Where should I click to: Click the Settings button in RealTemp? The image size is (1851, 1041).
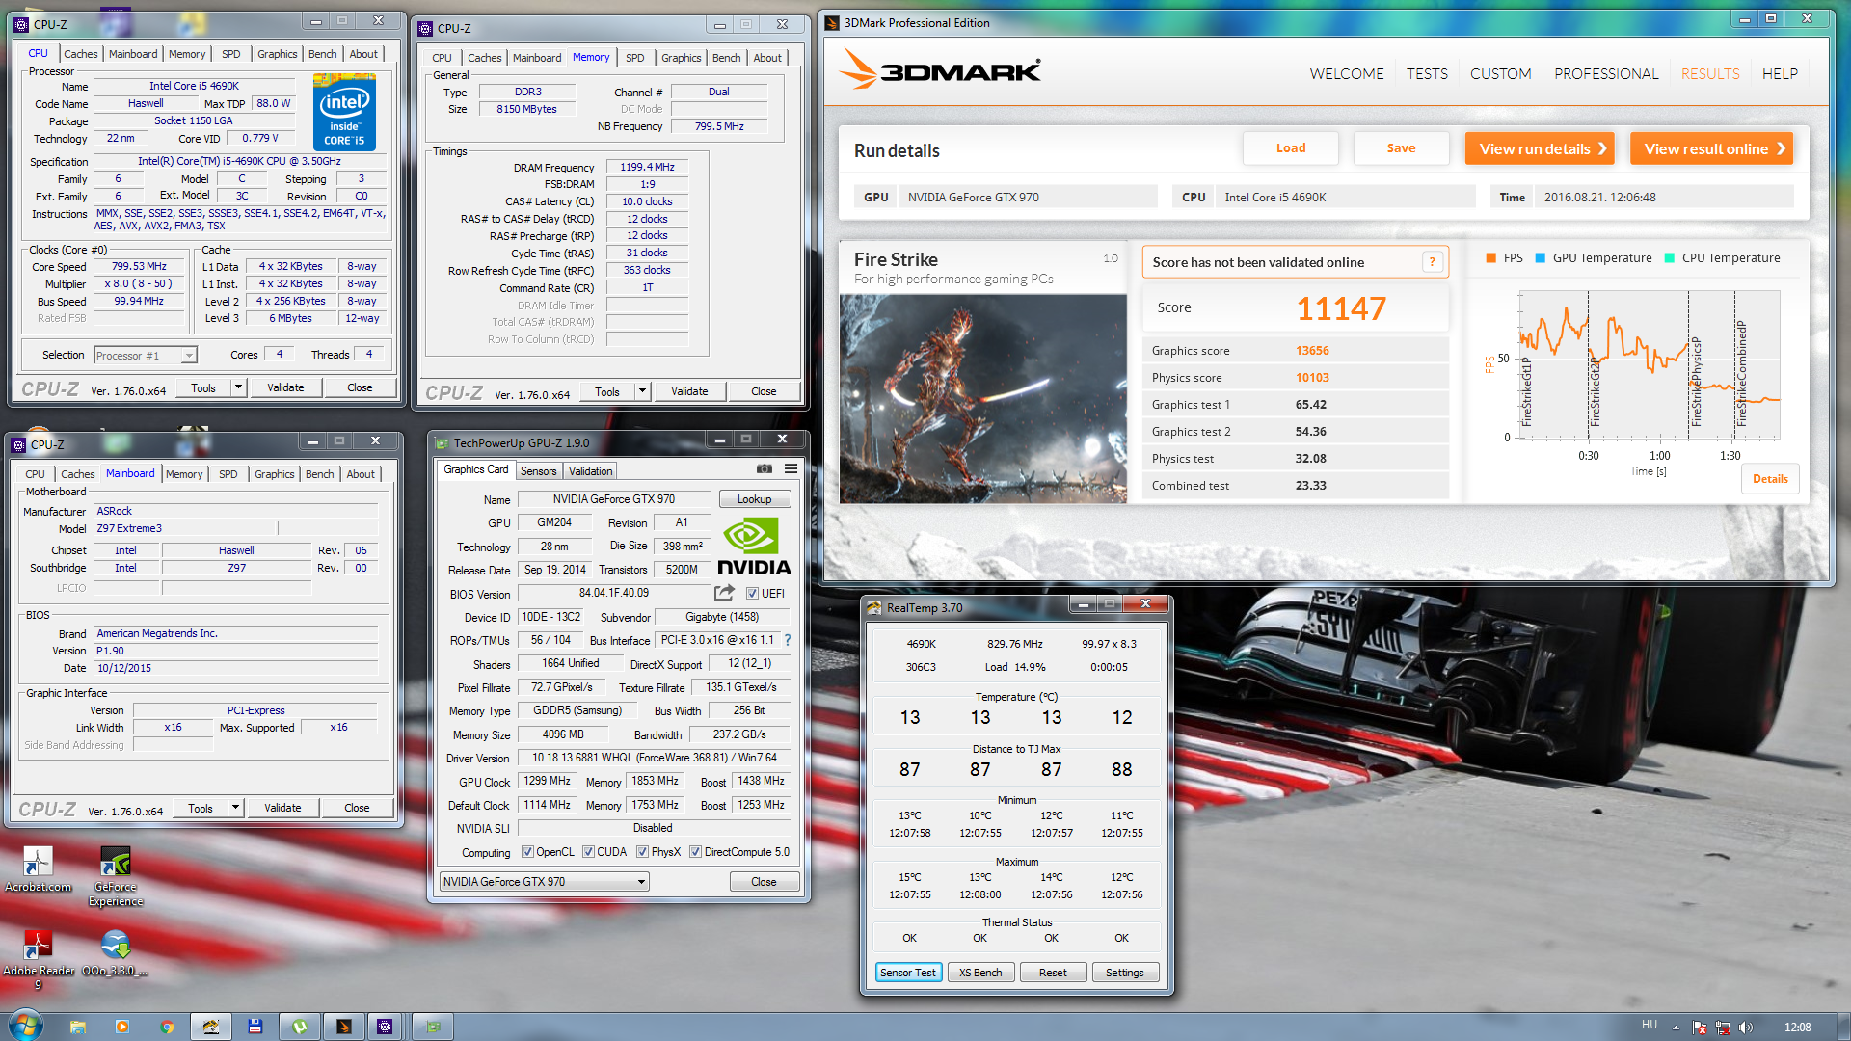pos(1124,973)
